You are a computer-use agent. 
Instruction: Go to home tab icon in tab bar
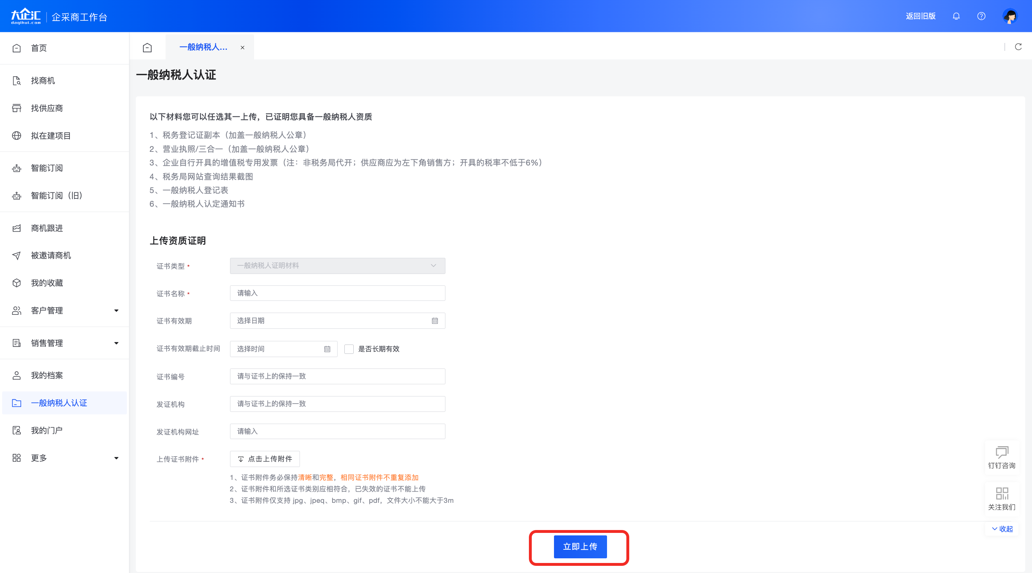(x=147, y=48)
